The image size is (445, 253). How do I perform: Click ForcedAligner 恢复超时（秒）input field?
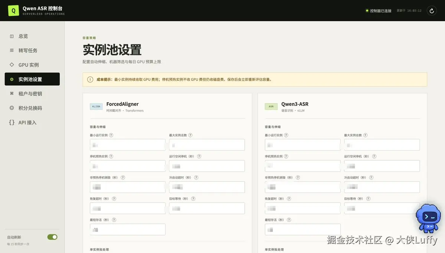tap(128, 208)
